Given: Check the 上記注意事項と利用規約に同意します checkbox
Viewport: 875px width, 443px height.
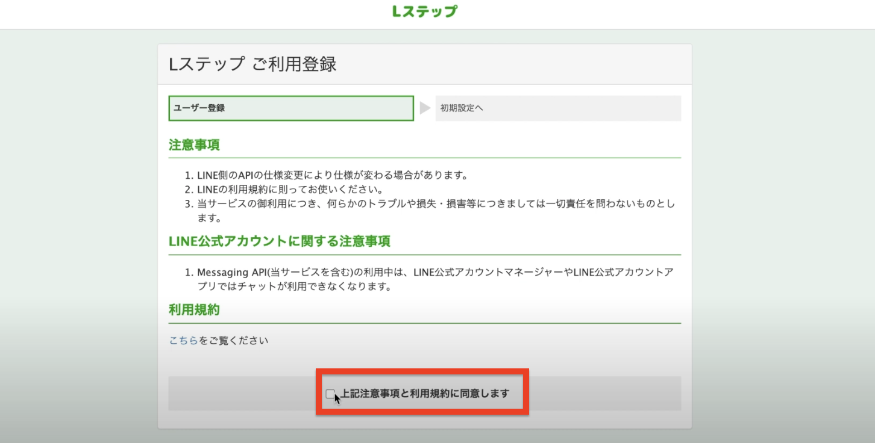Looking at the screenshot, I should click(x=330, y=394).
